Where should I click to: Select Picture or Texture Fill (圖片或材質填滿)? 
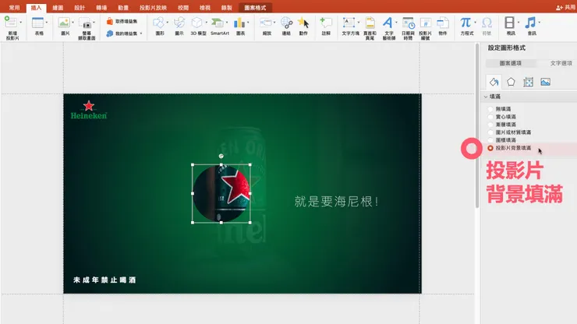point(490,132)
